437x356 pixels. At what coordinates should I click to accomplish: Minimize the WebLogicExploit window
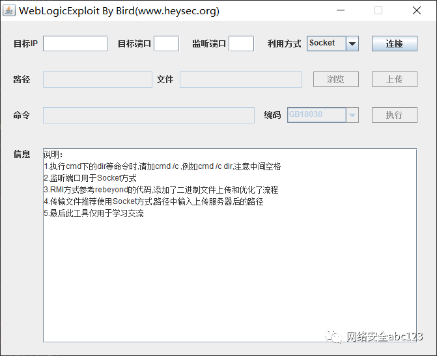tap(341, 10)
